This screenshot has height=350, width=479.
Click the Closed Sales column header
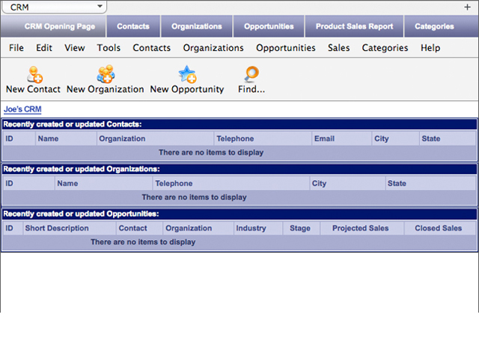point(440,228)
